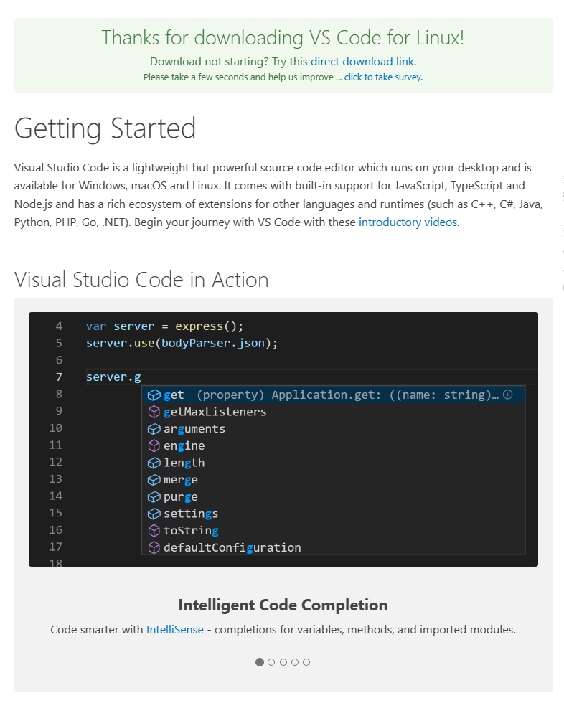Click the cube icon beside defaultConfiguration
This screenshot has height=703, width=564.
pyautogui.click(x=154, y=548)
